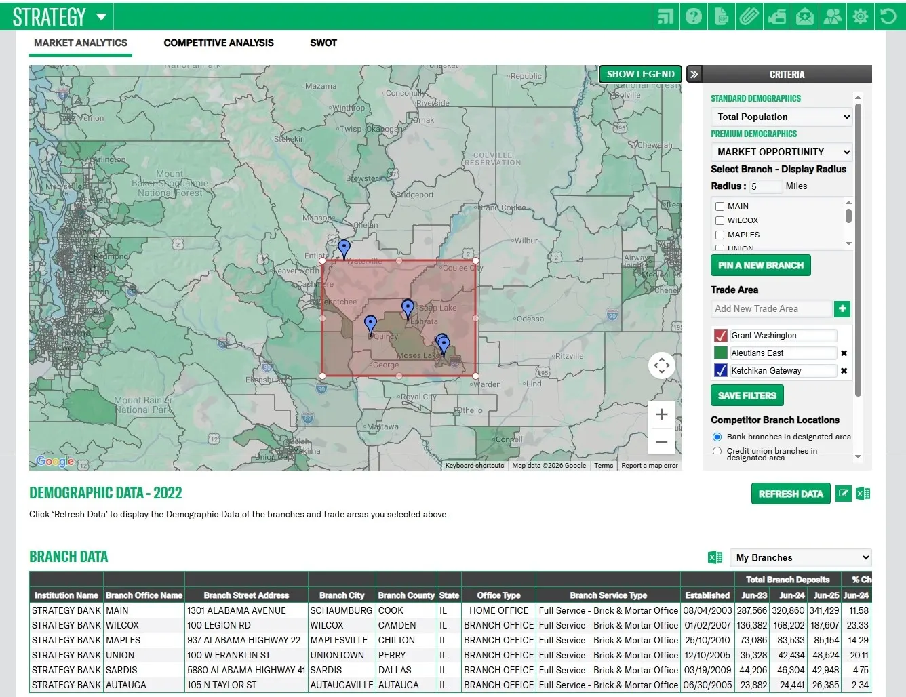Open the Total Population dropdown

click(x=781, y=117)
